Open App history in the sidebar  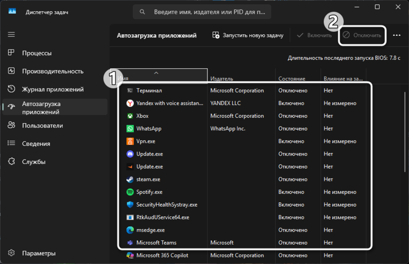coord(53,89)
